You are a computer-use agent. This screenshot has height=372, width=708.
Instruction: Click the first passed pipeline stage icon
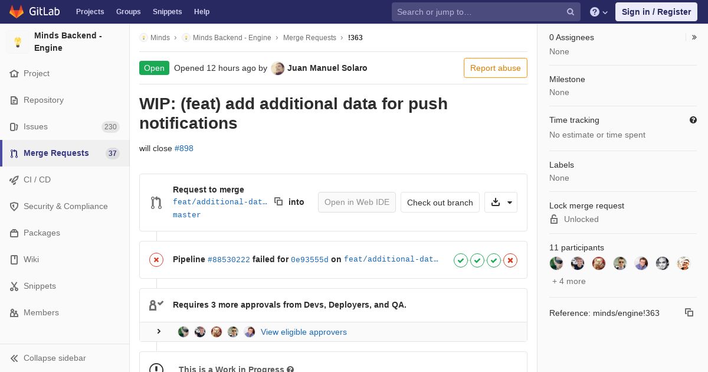[461, 260]
